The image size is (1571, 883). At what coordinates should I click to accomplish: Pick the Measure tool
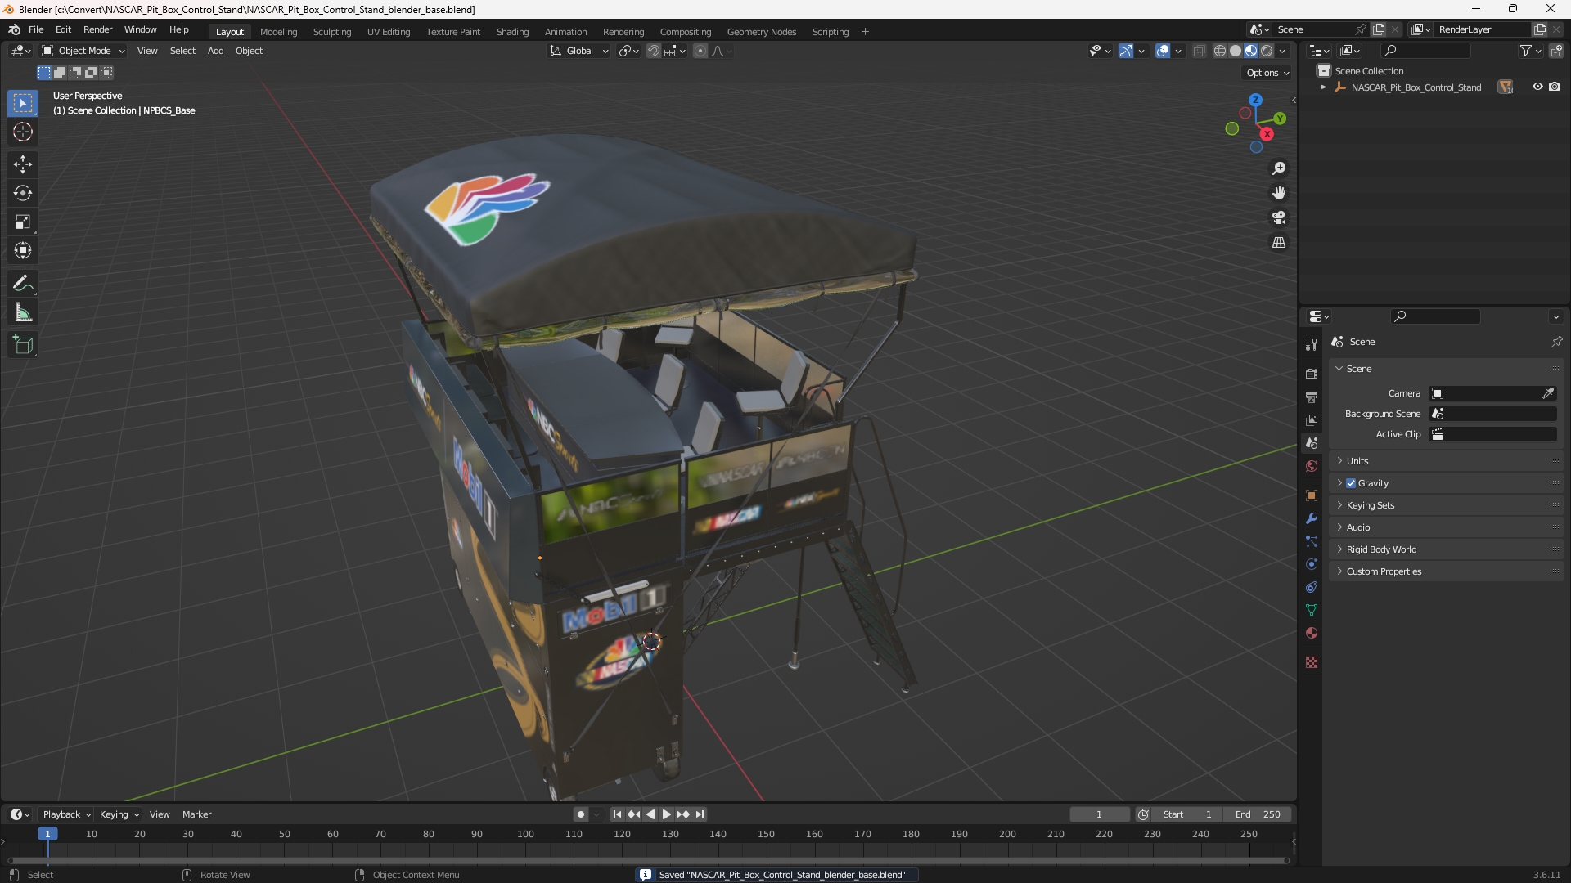[23, 312]
